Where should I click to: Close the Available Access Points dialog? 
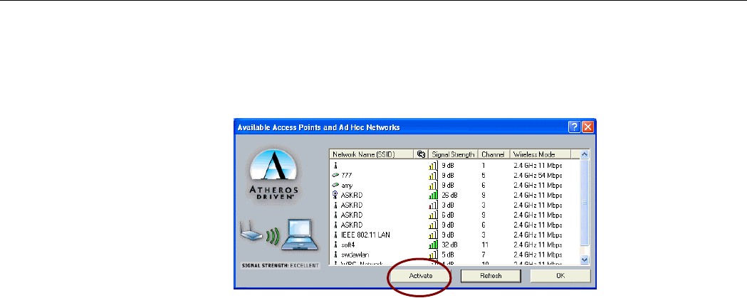[x=587, y=127]
